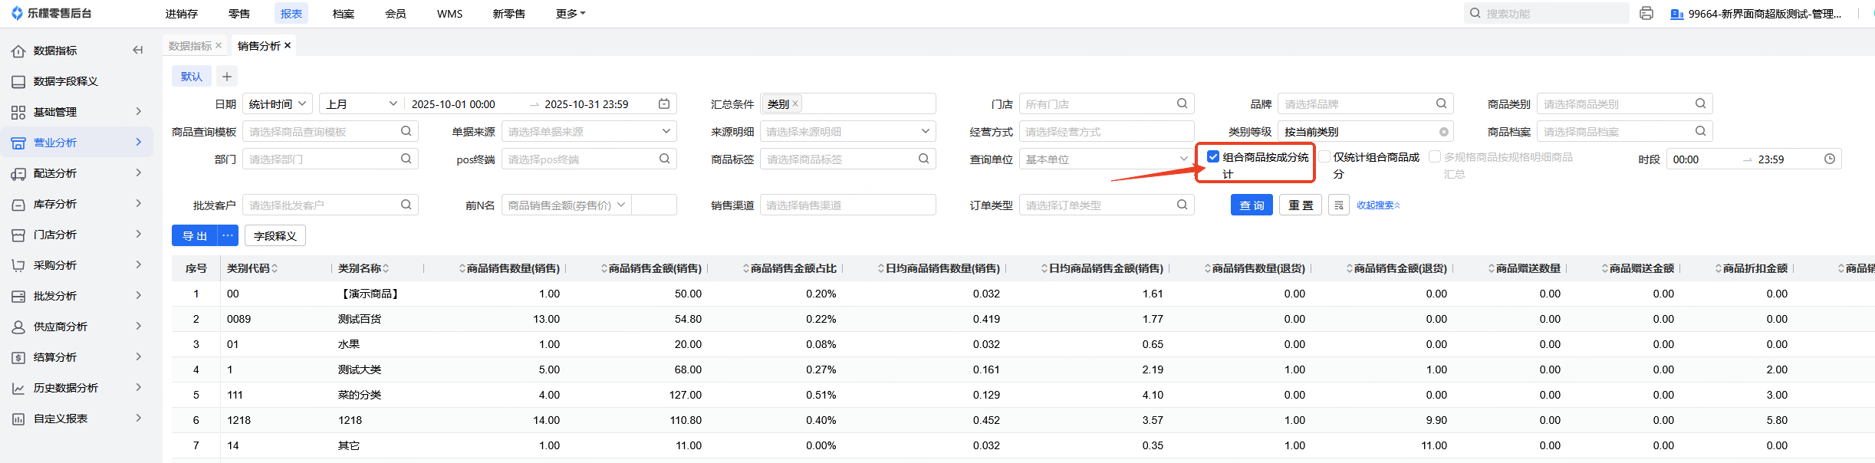Remove the 类别 tag in 汇总条件
The height and width of the screenshot is (463, 1875).
pyautogui.click(x=795, y=103)
